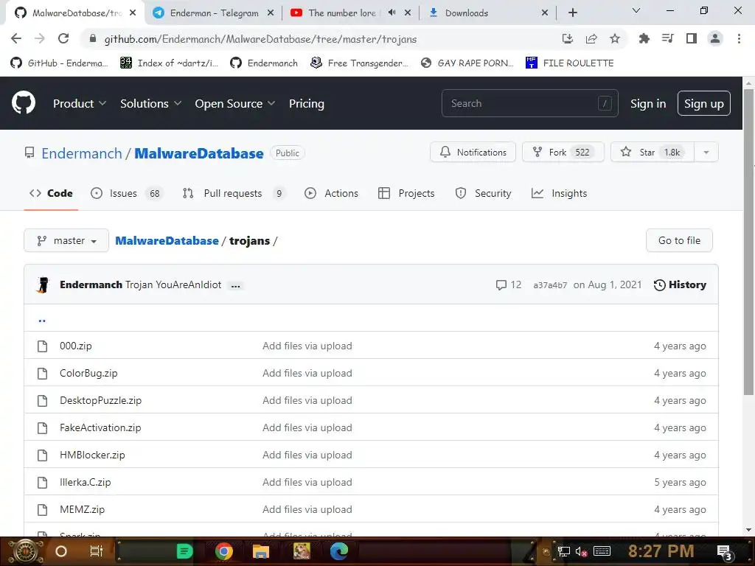Open the Chrome tab search chevron
The height and width of the screenshot is (566, 755).
tap(636, 10)
